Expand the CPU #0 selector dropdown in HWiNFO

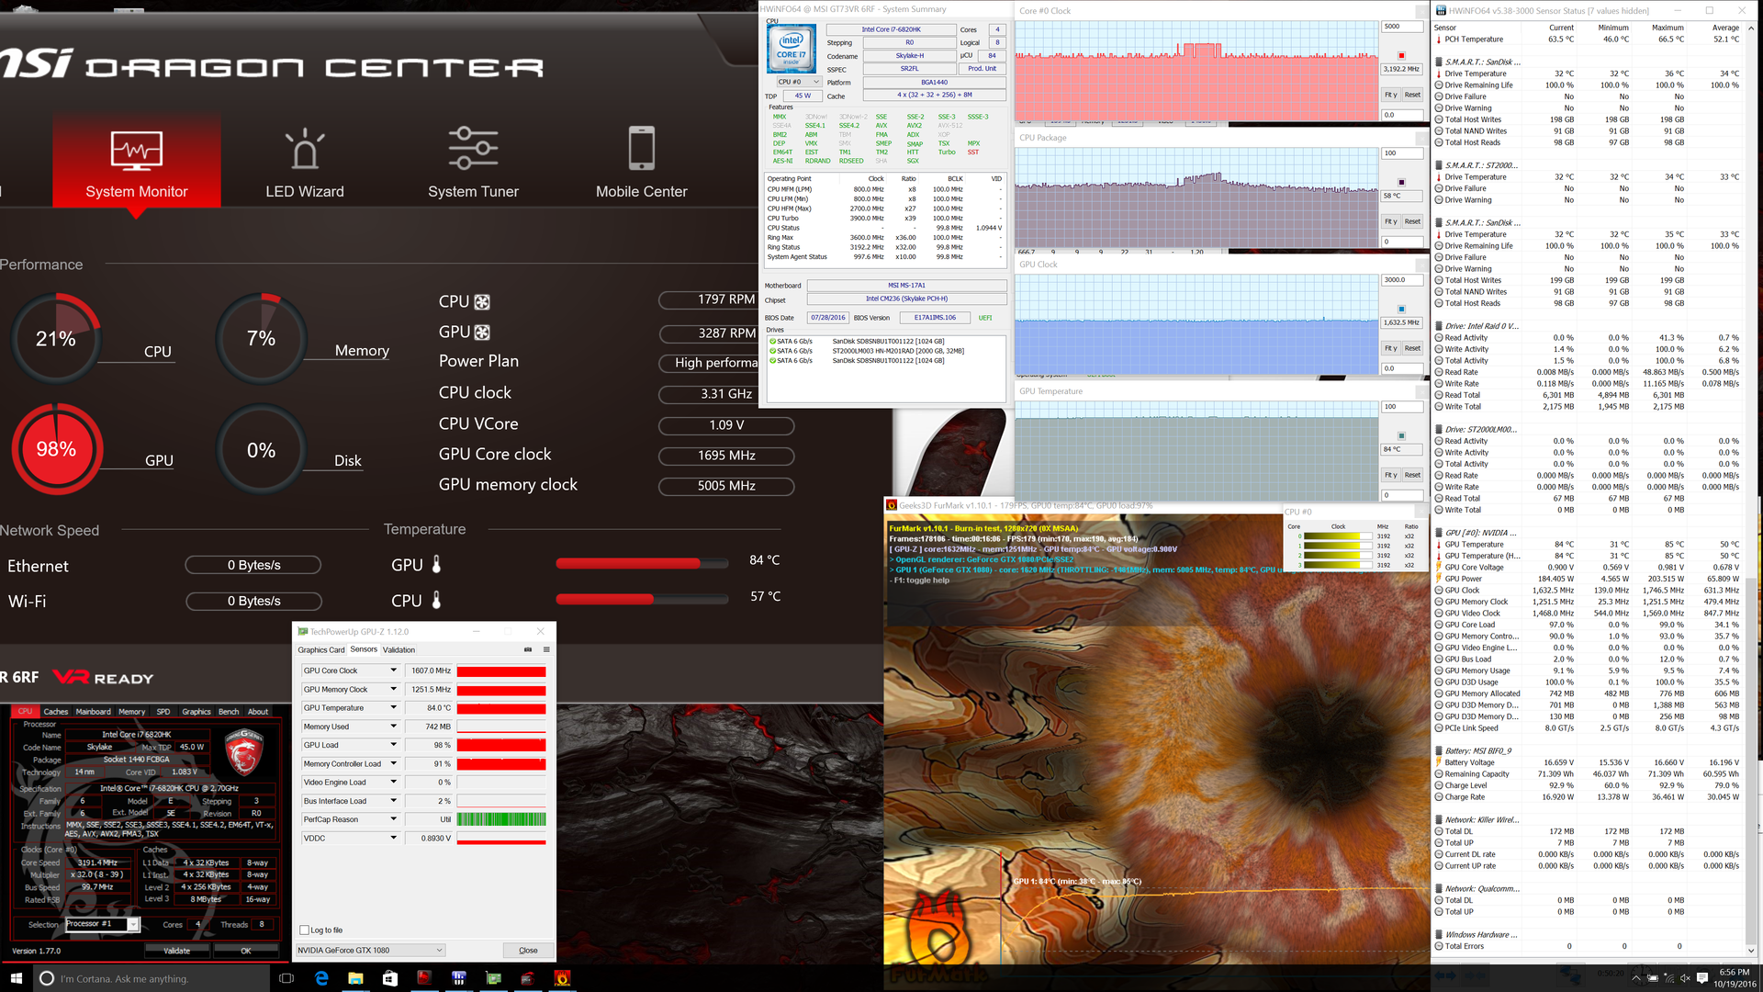799,82
